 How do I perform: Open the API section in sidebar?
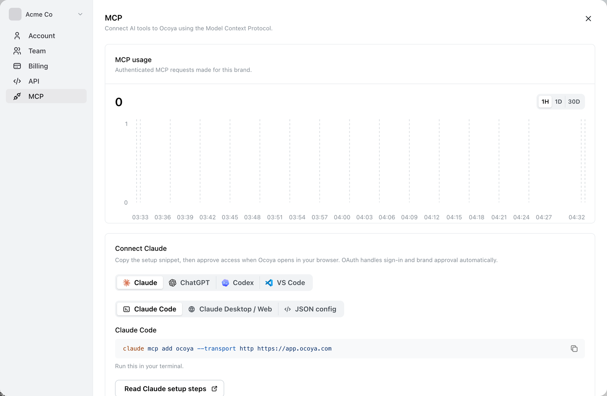pyautogui.click(x=46, y=81)
